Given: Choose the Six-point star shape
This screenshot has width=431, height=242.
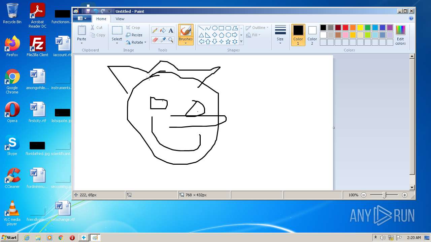Looking at the screenshot, I should (235, 42).
